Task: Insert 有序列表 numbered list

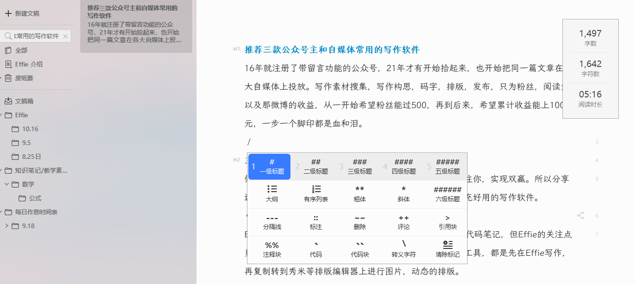Action: click(316, 194)
